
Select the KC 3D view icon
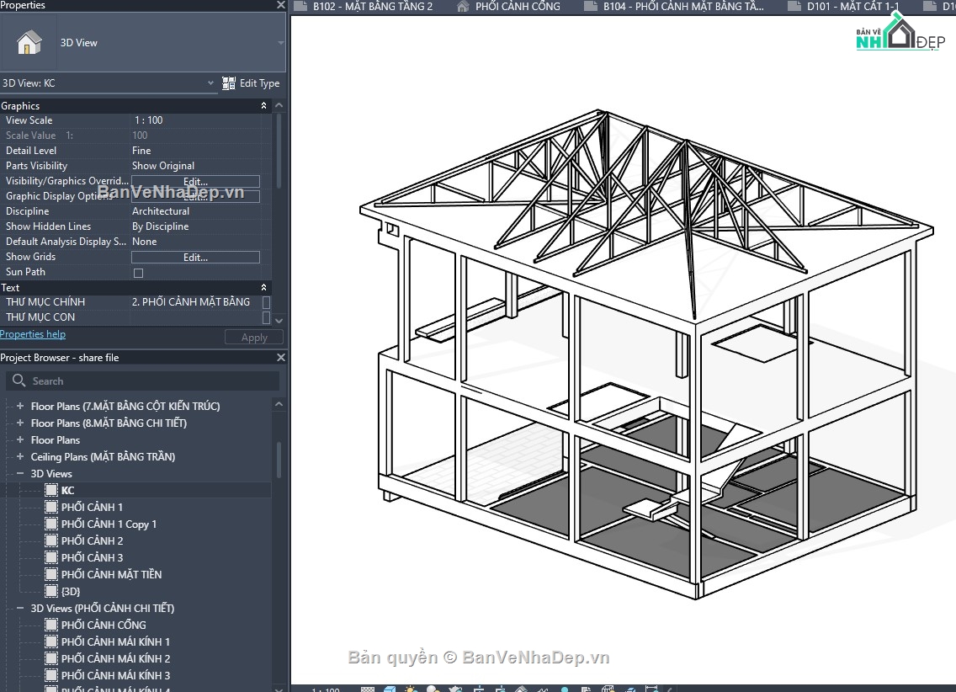[51, 490]
